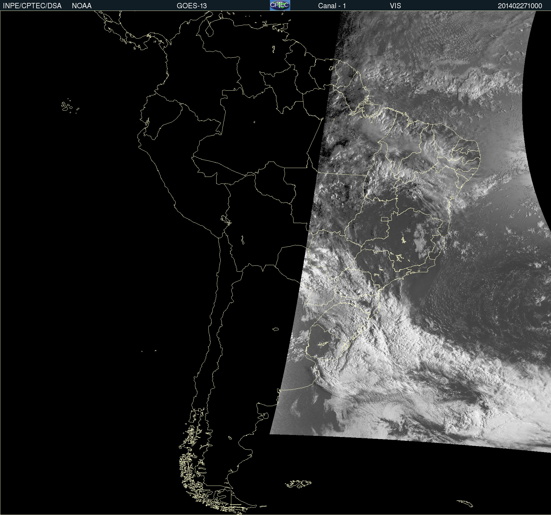This screenshot has width=551, height=515.
Task: Click the NOAA label in header
Action: click(82, 6)
